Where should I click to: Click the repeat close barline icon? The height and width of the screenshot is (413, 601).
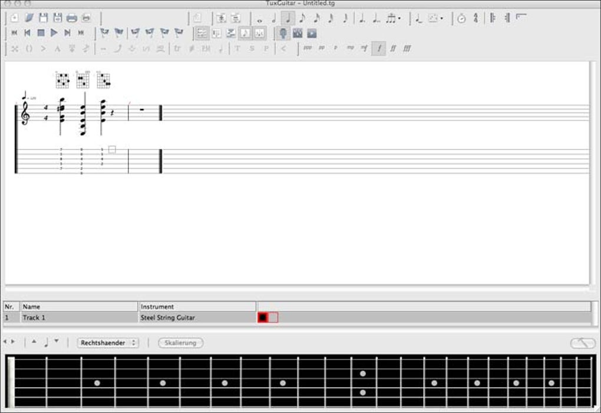click(x=507, y=18)
